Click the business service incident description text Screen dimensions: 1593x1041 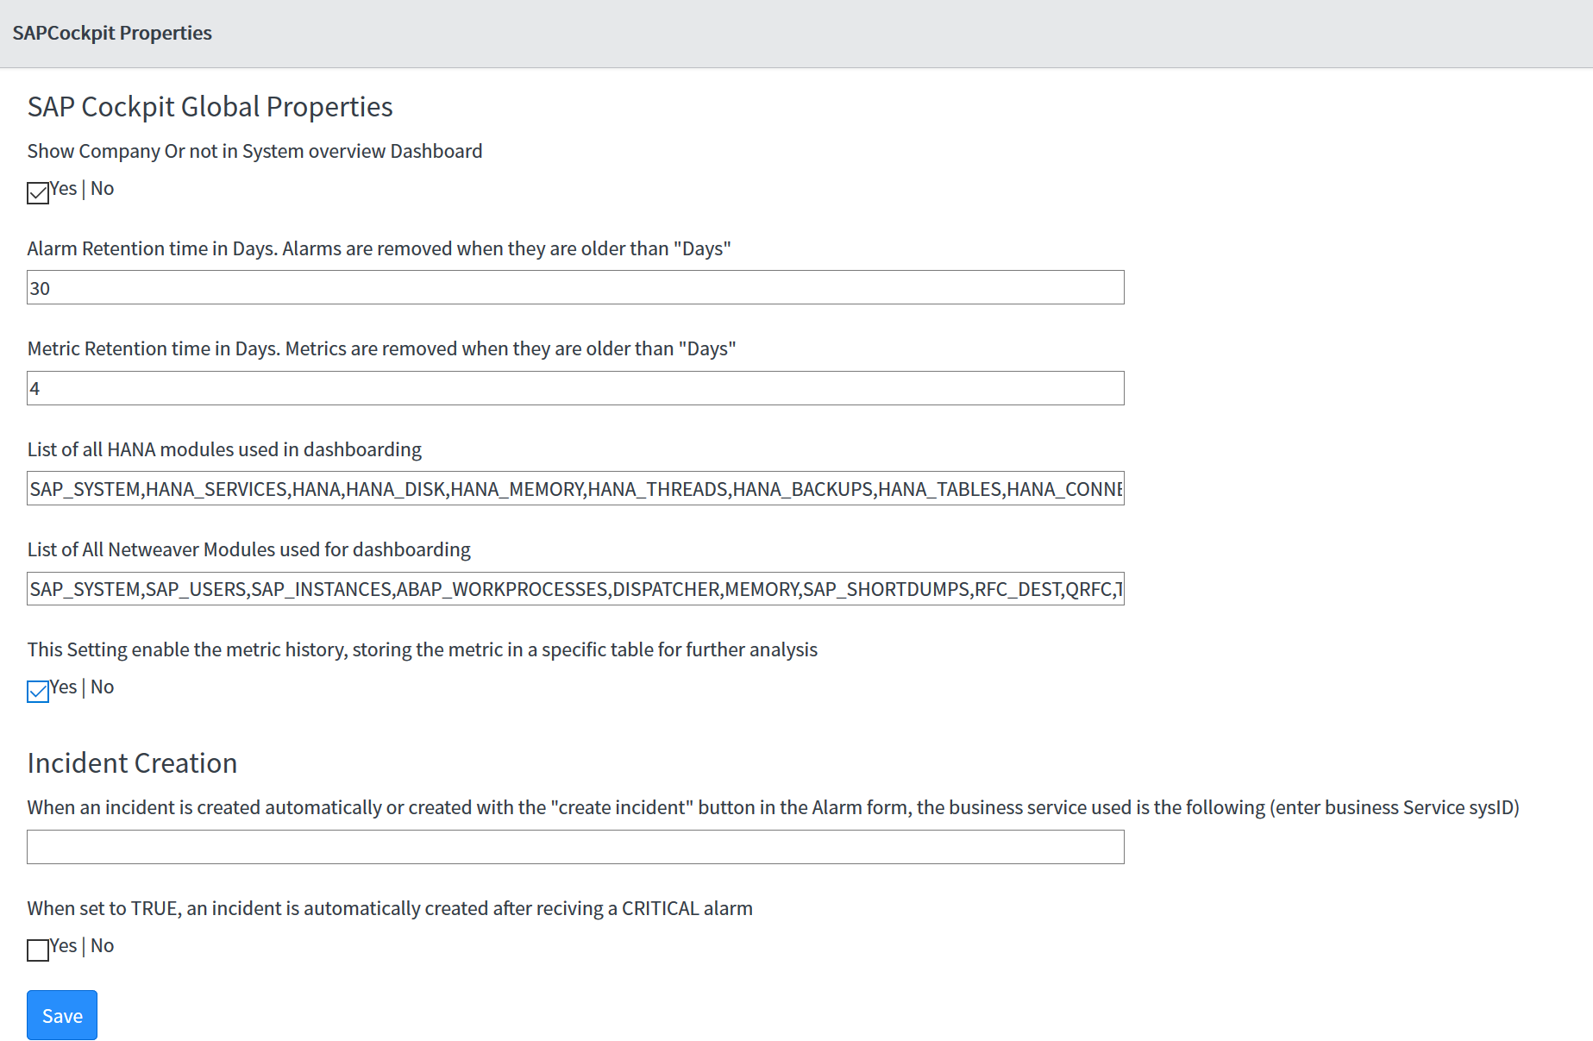[x=773, y=807]
